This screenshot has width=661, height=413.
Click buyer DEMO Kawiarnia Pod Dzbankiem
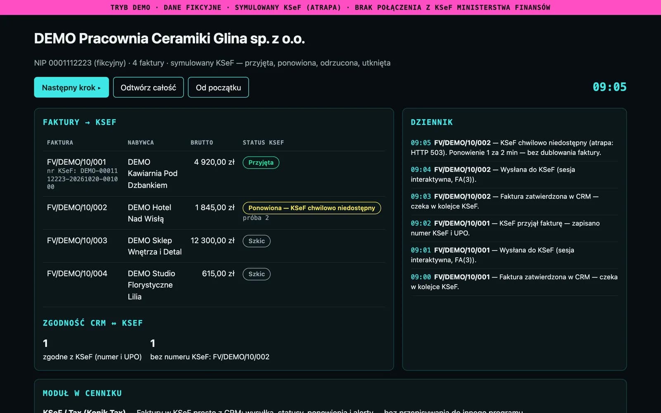tap(152, 173)
